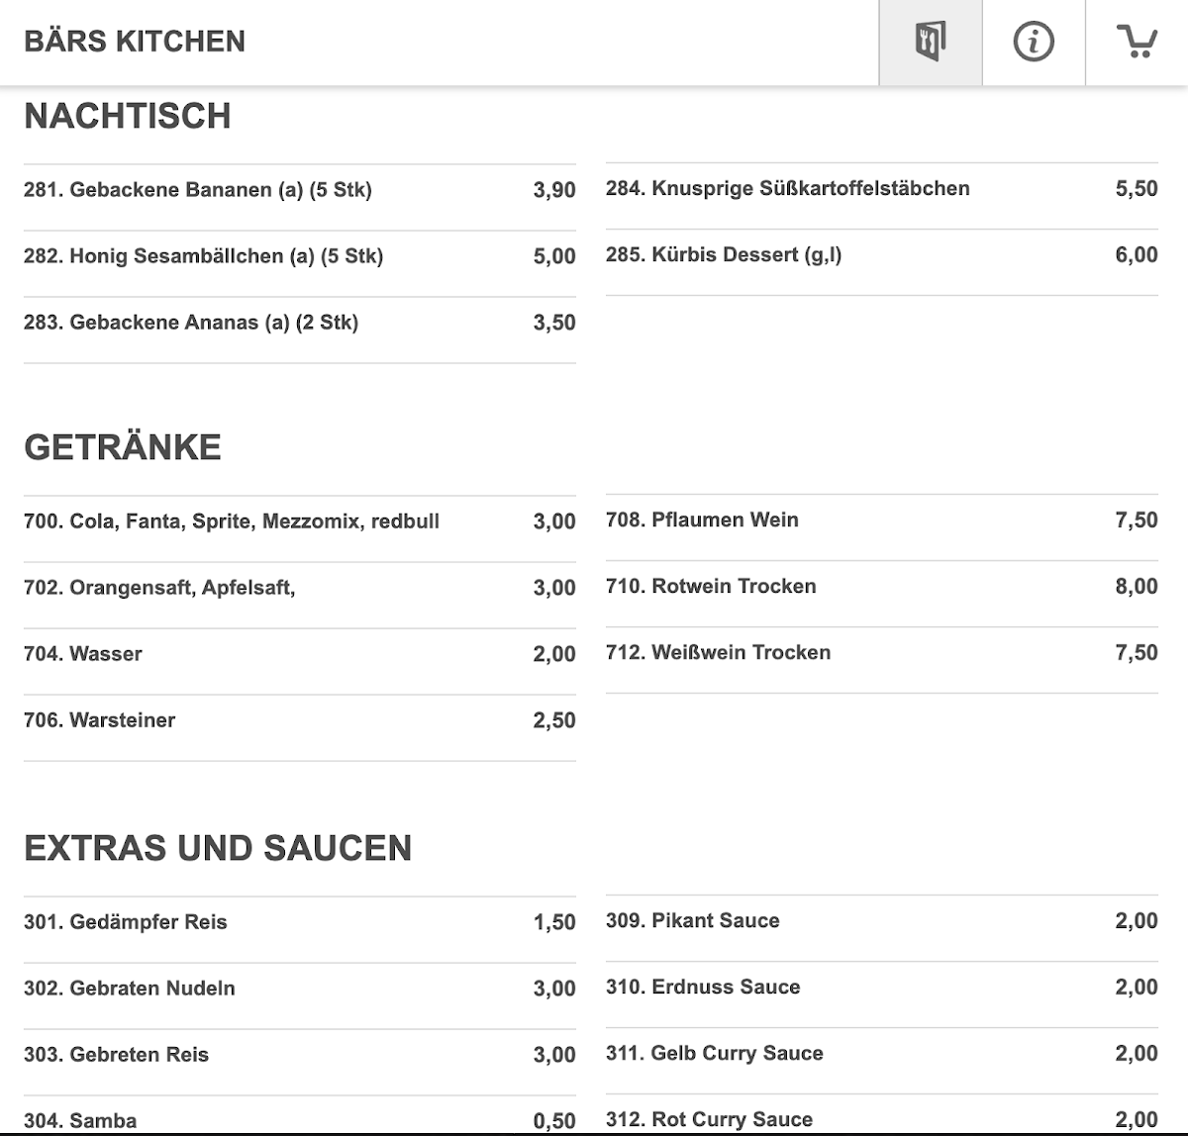
Task: Select 281. Gebackene Bananen item
Action: (x=300, y=198)
